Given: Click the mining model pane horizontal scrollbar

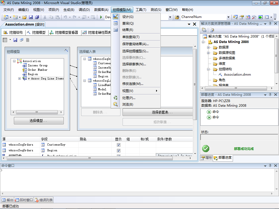Looking at the screenshot, I should (x=37, y=112).
